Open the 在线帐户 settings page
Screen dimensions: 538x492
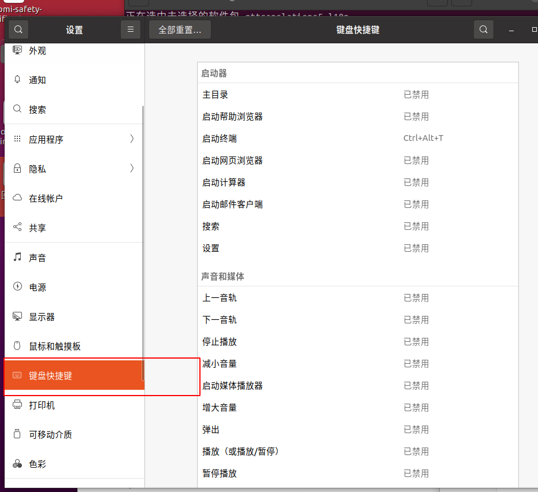(x=74, y=198)
